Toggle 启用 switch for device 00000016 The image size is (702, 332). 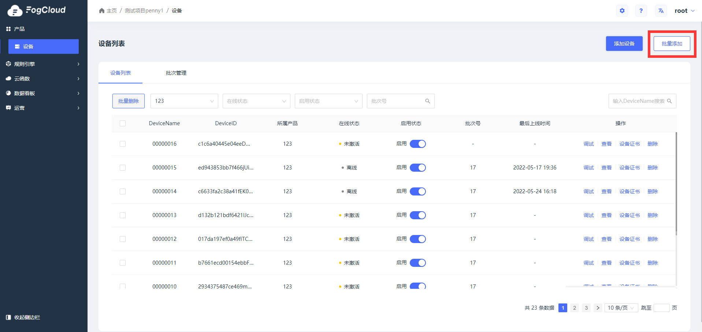pos(417,144)
